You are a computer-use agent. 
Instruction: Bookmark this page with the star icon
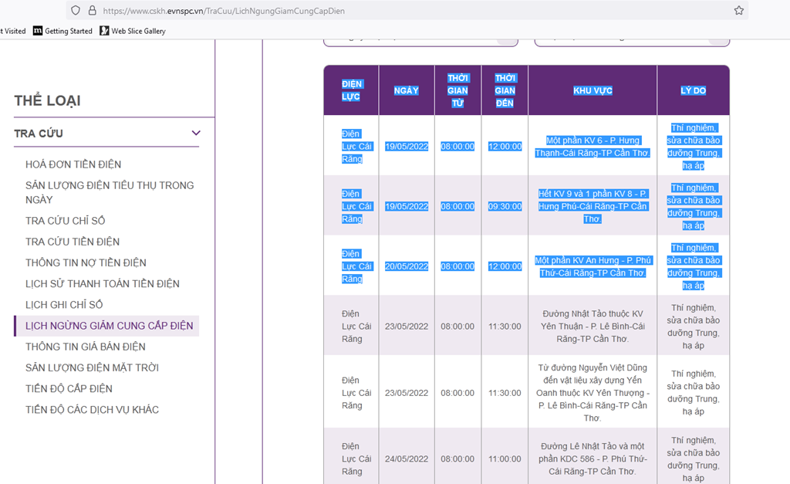(x=738, y=11)
